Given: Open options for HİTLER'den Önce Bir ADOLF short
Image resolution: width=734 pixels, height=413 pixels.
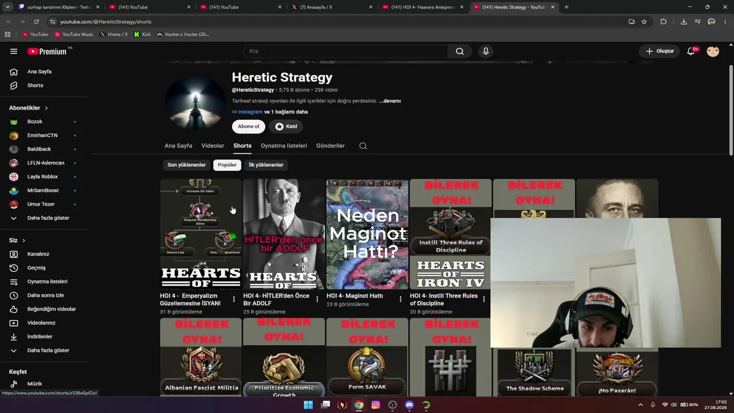Looking at the screenshot, I should point(317,299).
